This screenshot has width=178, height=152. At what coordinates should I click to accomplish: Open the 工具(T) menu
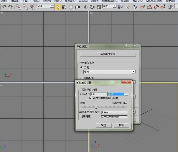pyautogui.click(x=26, y=1)
